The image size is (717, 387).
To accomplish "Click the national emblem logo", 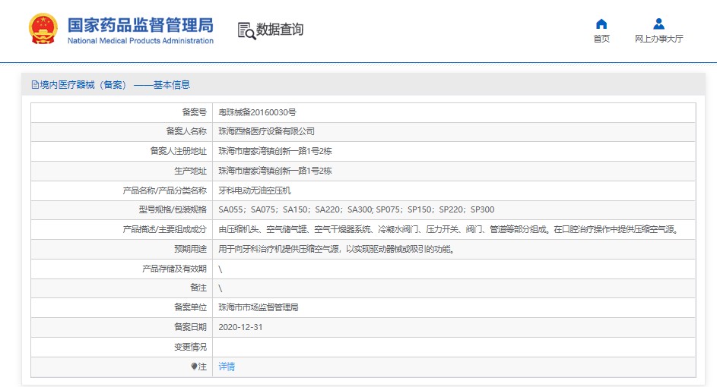I will (x=43, y=29).
